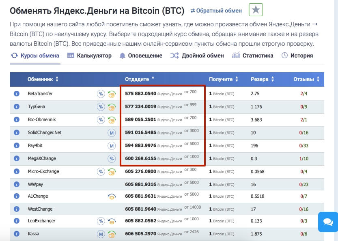Open the live chat bubble
Image resolution: width=338 pixels, height=241 pixels.
pos(328,222)
